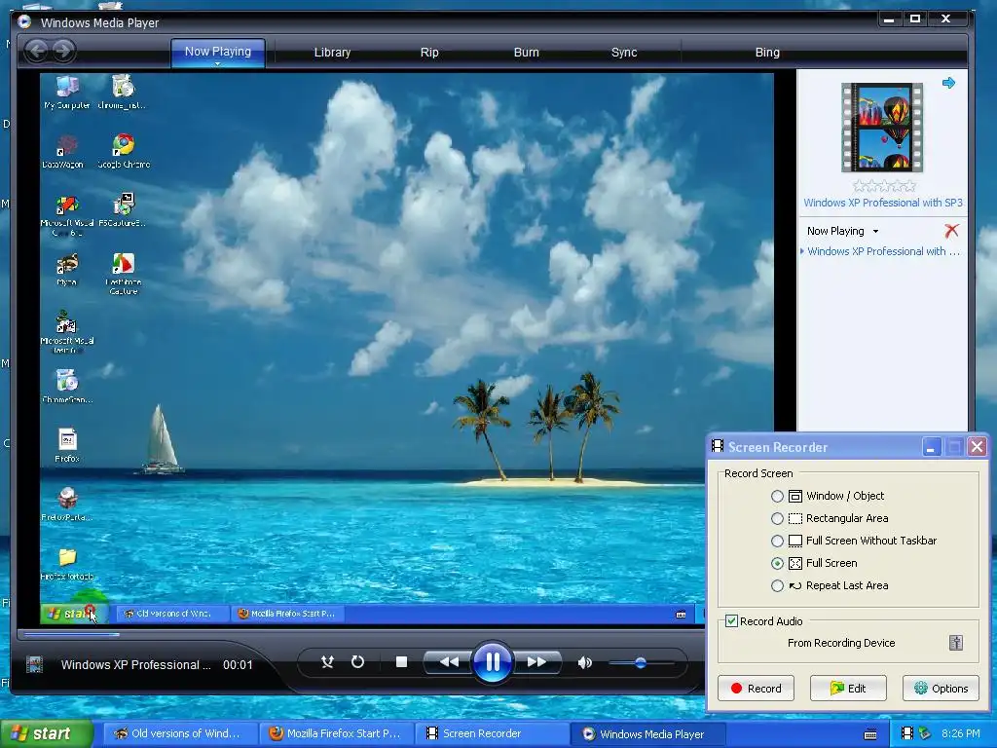This screenshot has height=748, width=997.
Task: Expand the Now Playing tab dropdown arrow
Action: [x=217, y=63]
